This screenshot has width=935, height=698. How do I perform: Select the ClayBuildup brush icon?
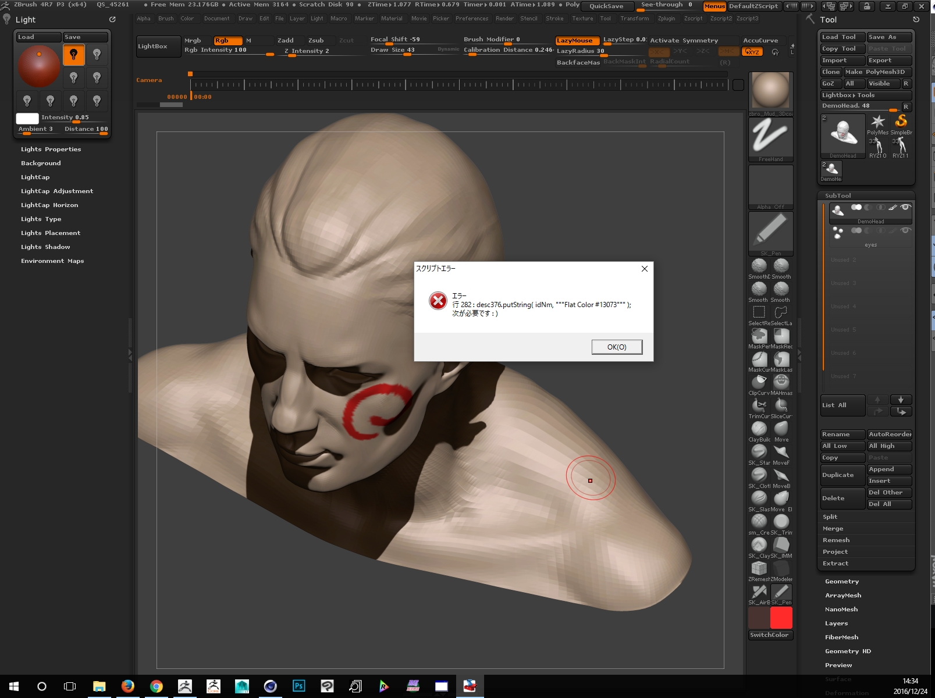[759, 429]
